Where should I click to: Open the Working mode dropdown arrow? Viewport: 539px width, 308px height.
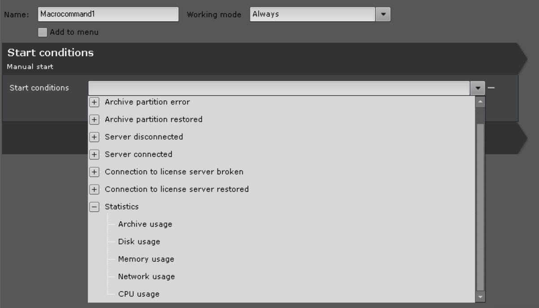tap(382, 14)
